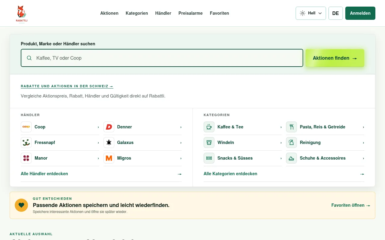Click the Kaffee & Tee cup icon
Image resolution: width=385 pixels, height=240 pixels.
coord(209,127)
